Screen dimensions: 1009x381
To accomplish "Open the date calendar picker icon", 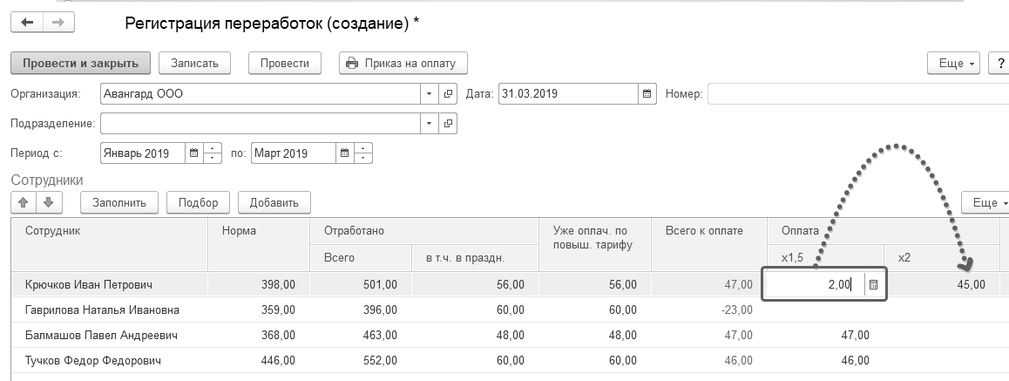I will 647,93.
